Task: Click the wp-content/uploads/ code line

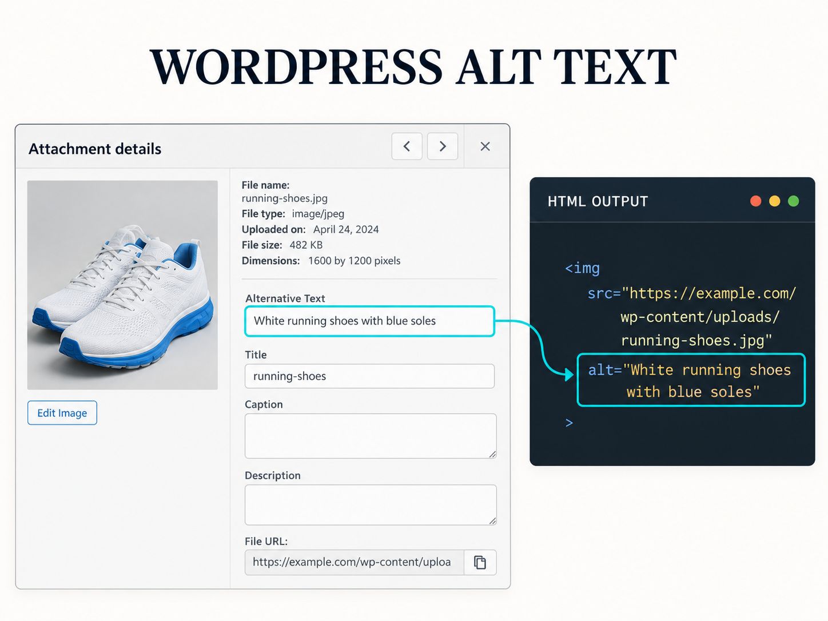Action: point(700,317)
